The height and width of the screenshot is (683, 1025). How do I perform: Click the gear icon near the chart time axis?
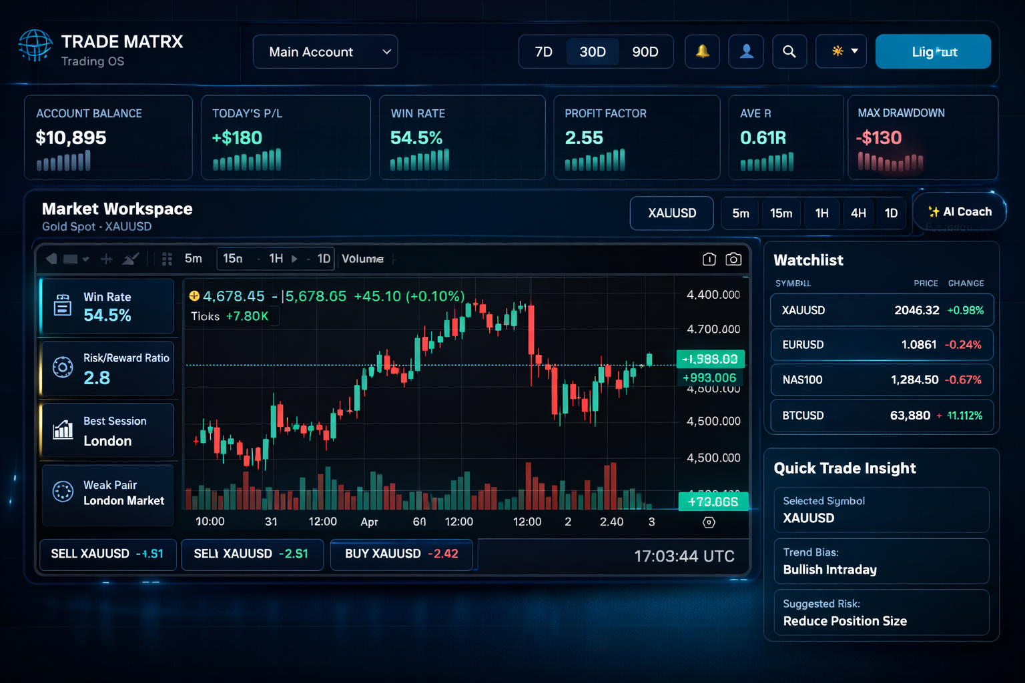(x=709, y=522)
